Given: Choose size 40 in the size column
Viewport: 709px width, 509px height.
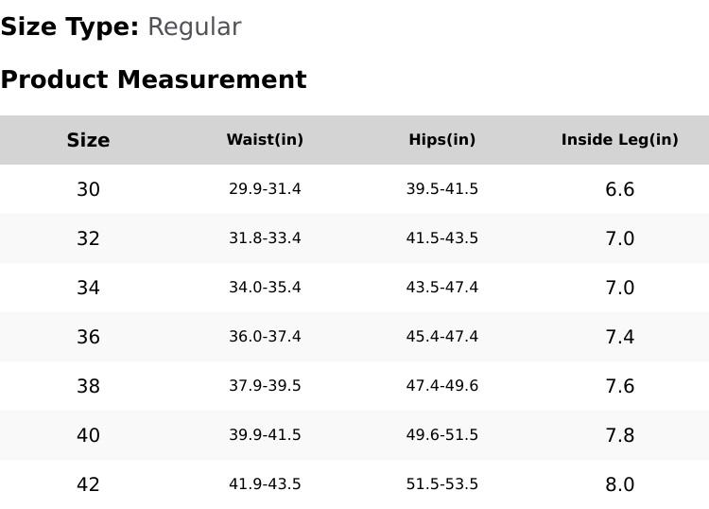Looking at the screenshot, I should 88,435.
